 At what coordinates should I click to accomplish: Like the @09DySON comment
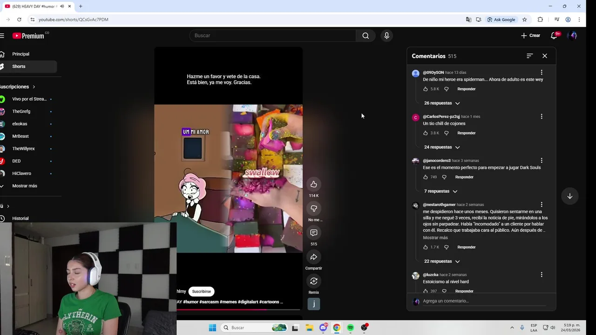point(426,89)
